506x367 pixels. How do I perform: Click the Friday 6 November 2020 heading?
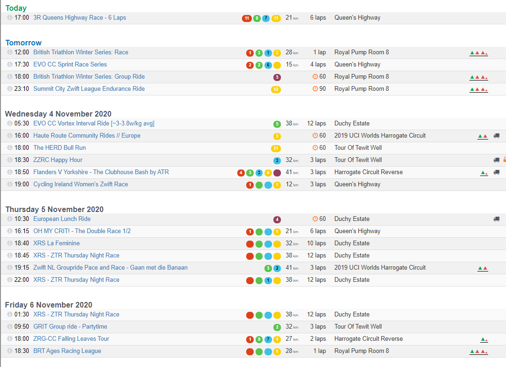[48, 305]
